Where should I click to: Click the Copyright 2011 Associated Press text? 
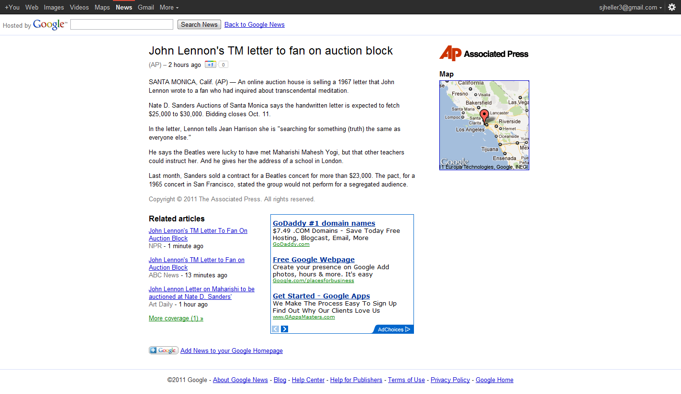click(x=232, y=199)
